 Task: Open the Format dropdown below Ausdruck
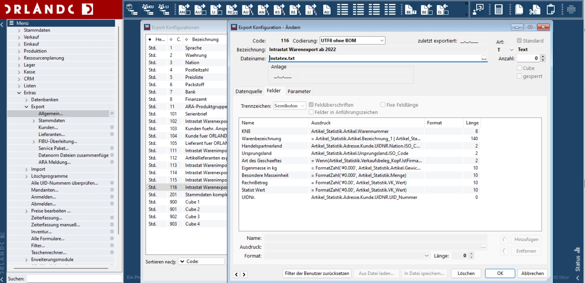(426, 256)
